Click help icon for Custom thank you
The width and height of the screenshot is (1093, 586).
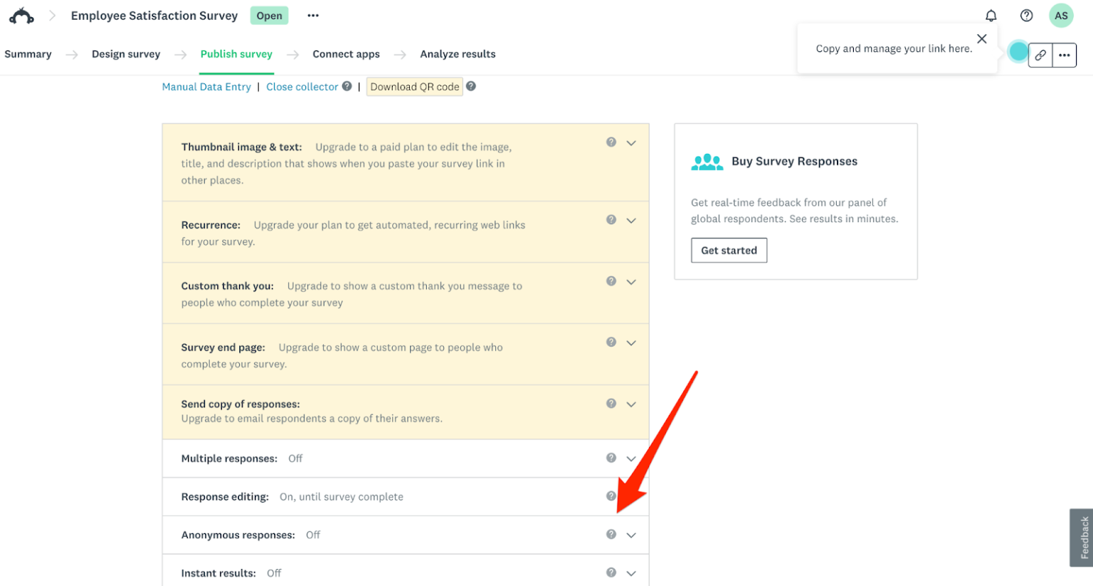point(611,281)
